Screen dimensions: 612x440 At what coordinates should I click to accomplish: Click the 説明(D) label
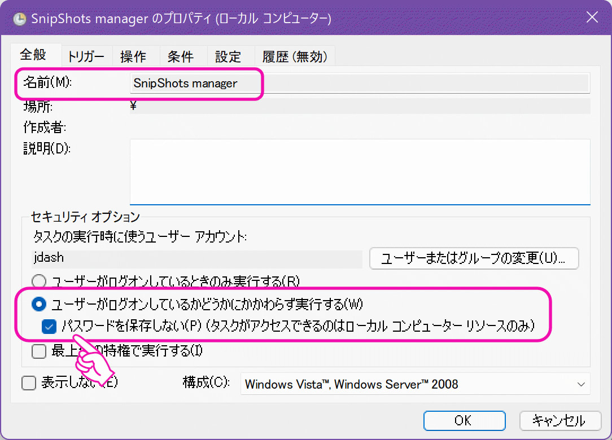pyautogui.click(x=47, y=148)
